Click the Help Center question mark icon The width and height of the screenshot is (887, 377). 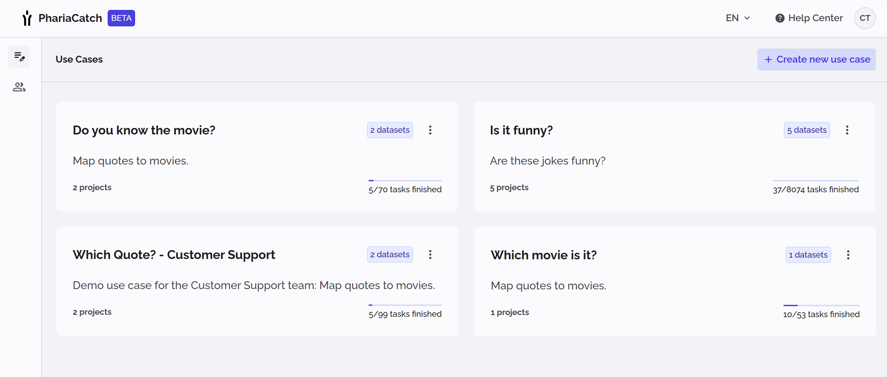(780, 18)
